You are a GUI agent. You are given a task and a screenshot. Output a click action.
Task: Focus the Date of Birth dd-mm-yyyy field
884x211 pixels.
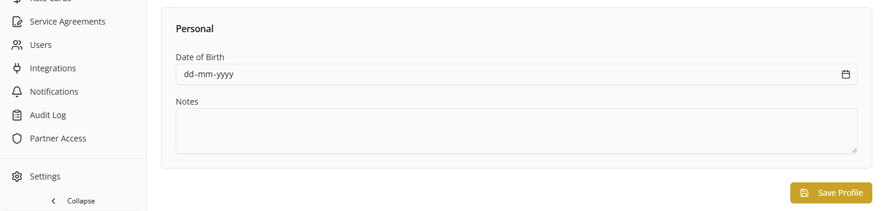(x=517, y=74)
